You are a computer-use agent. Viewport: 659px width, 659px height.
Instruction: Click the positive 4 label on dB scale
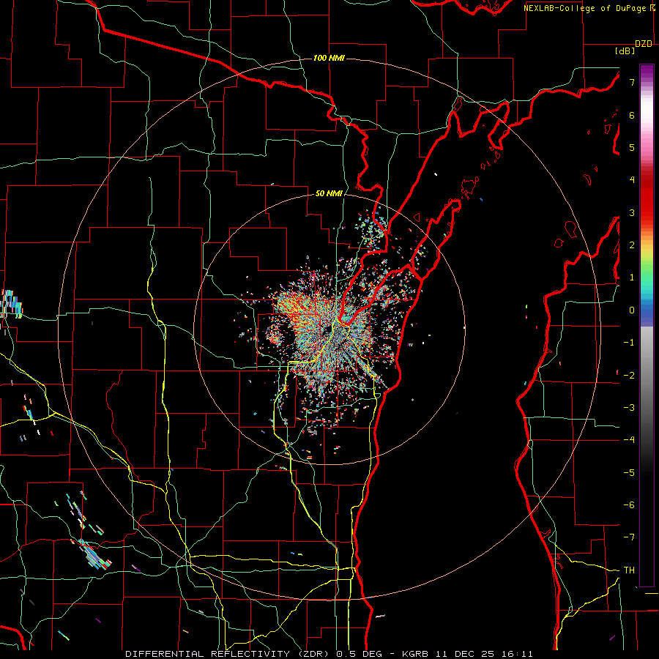[632, 180]
